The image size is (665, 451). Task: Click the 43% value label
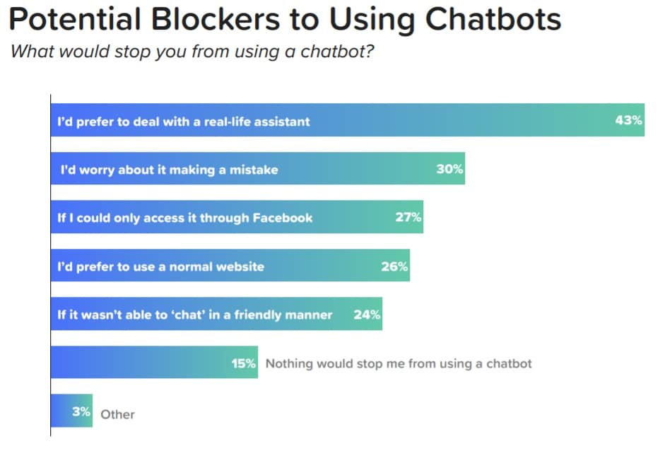pyautogui.click(x=628, y=120)
